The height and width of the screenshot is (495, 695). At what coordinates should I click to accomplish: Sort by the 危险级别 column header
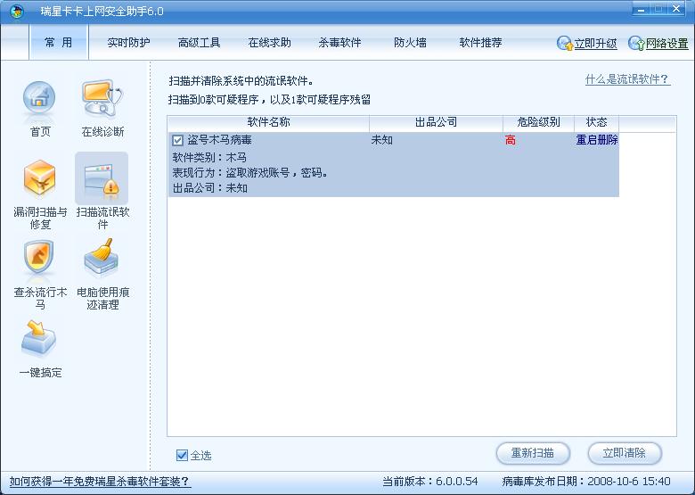pyautogui.click(x=538, y=122)
